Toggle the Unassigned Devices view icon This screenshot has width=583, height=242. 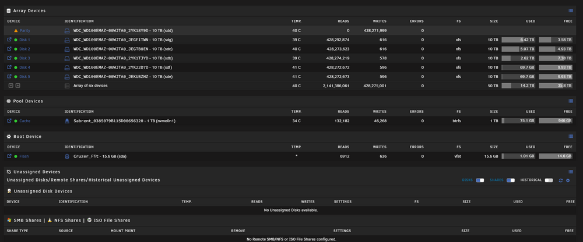tap(571, 172)
